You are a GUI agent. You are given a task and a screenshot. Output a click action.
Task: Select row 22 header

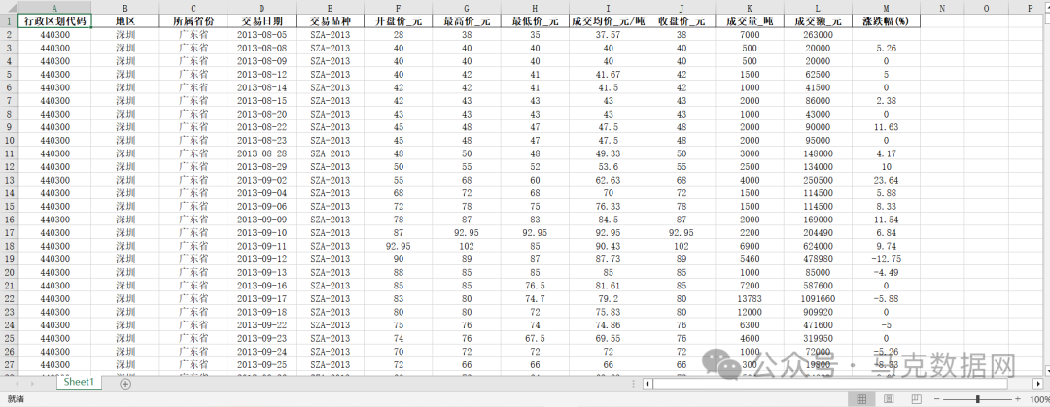pyautogui.click(x=9, y=298)
